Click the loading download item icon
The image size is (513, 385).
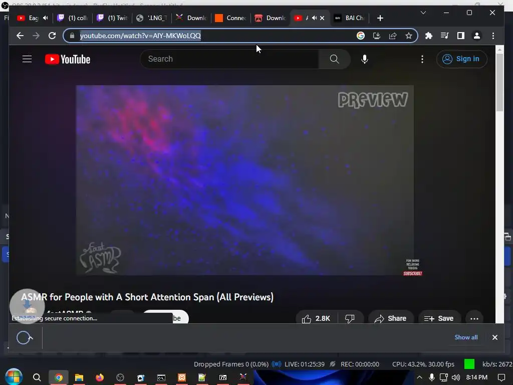click(x=25, y=337)
